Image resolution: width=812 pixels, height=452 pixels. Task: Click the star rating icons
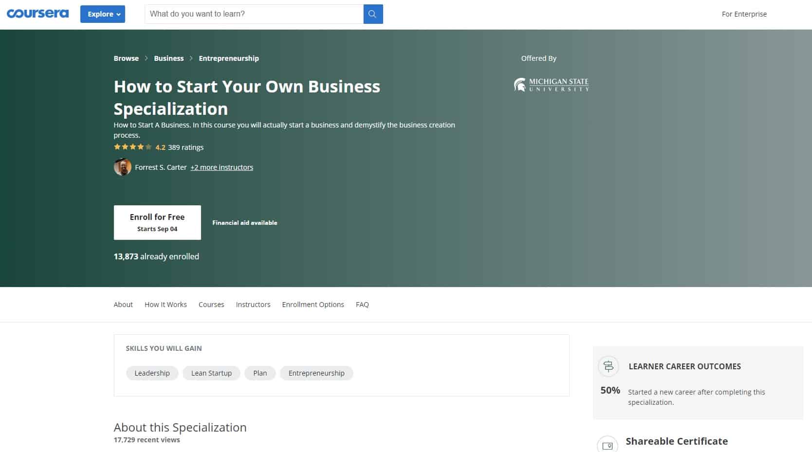(x=133, y=147)
